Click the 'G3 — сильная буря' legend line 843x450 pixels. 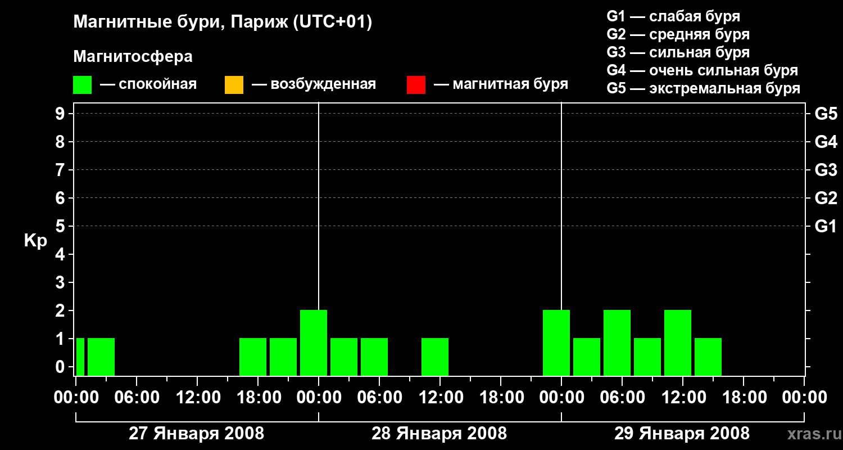click(x=678, y=52)
